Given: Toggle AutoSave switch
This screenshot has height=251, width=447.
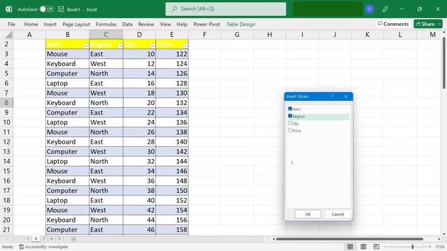Looking at the screenshot, I should 47,9.
